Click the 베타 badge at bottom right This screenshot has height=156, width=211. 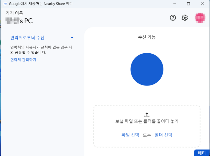pos(202,153)
